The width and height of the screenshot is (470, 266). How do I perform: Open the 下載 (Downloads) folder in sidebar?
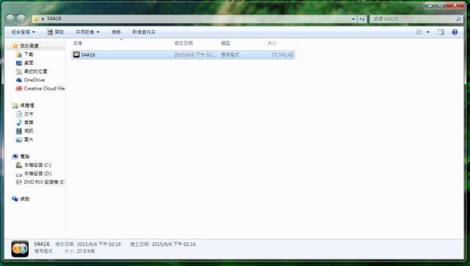click(28, 54)
